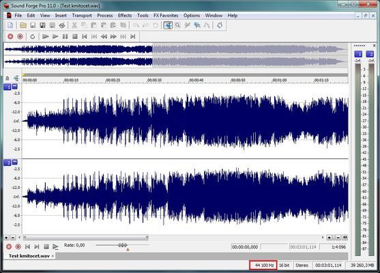Click the 44 100 Hz sample rate field
The height and width of the screenshot is (273, 380).
pos(263,265)
